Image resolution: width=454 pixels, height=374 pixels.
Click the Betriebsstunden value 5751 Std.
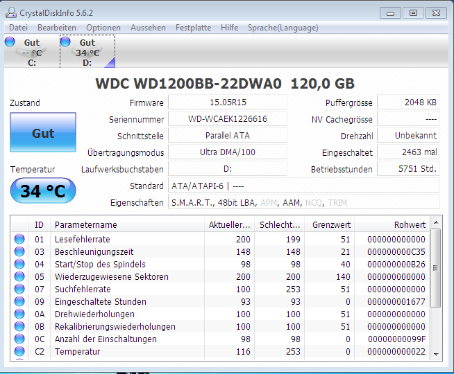pos(409,169)
